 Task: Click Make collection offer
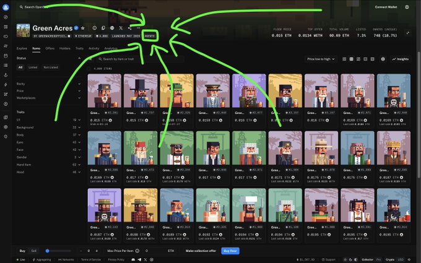click(x=201, y=251)
